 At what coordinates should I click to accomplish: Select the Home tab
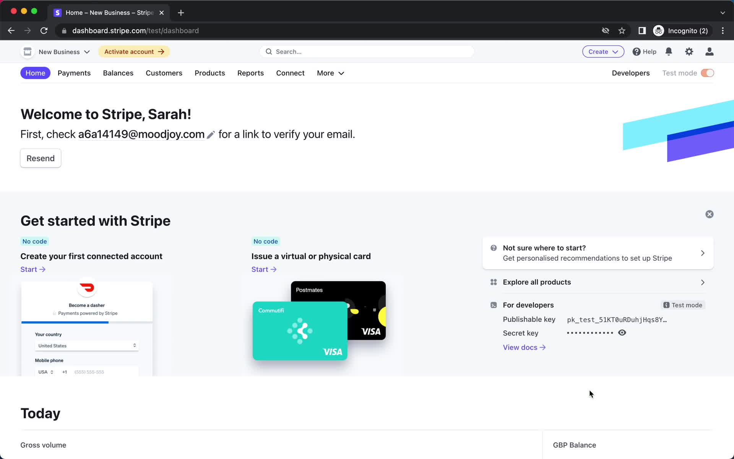click(x=35, y=73)
